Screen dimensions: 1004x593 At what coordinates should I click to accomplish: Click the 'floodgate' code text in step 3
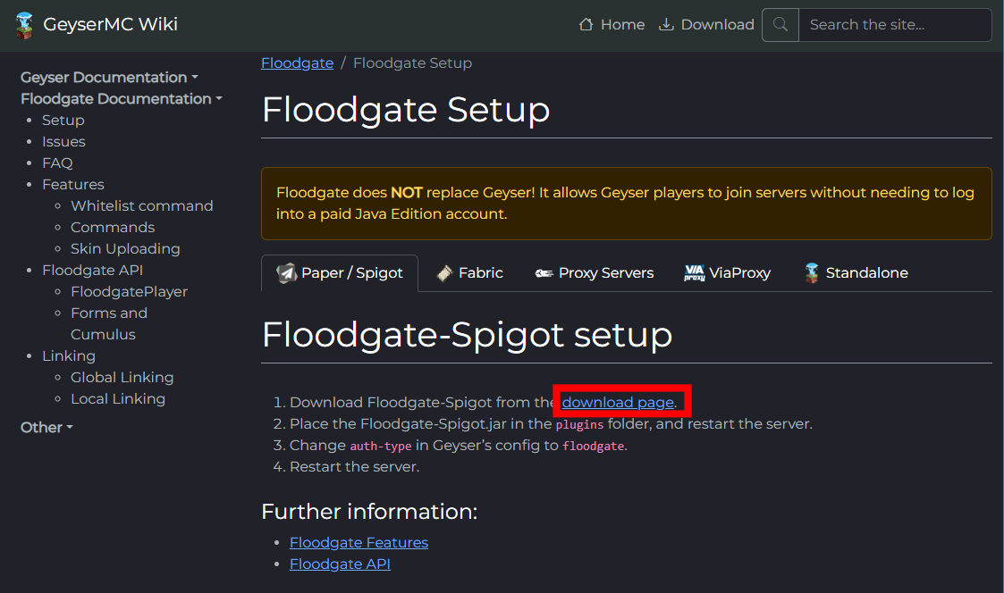click(593, 446)
